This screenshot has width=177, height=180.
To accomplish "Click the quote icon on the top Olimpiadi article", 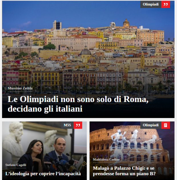I will pyautogui.click(x=166, y=4).
